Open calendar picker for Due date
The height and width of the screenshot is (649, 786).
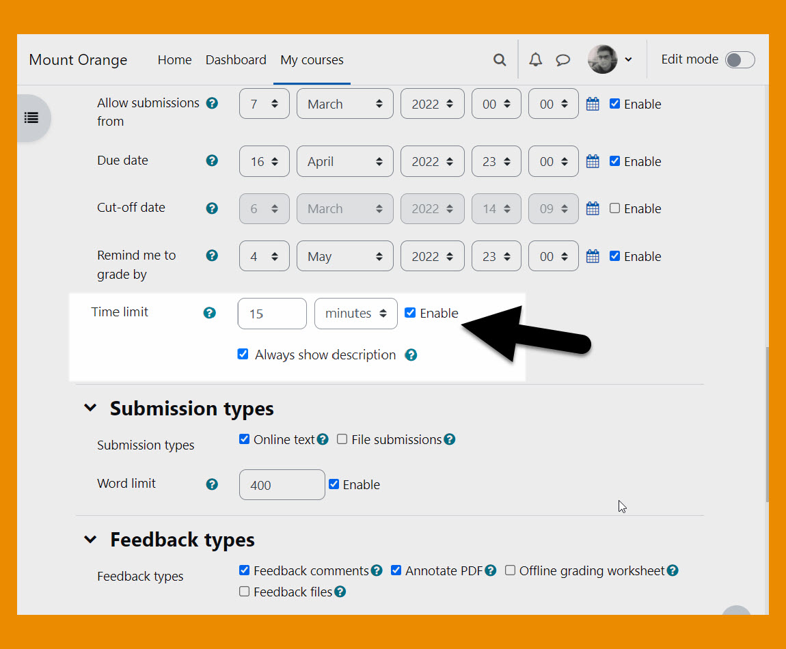[x=593, y=162]
